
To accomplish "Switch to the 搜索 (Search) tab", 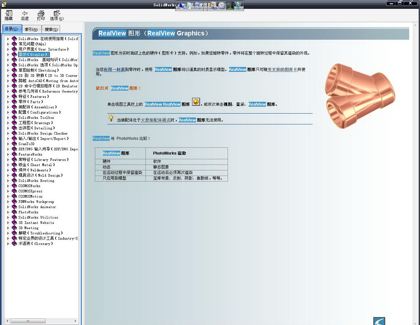I will point(51,29).
